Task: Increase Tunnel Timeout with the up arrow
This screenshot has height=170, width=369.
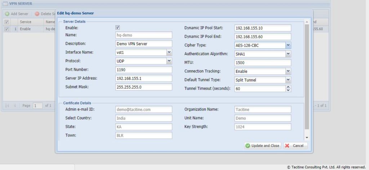Action: pyautogui.click(x=288, y=87)
